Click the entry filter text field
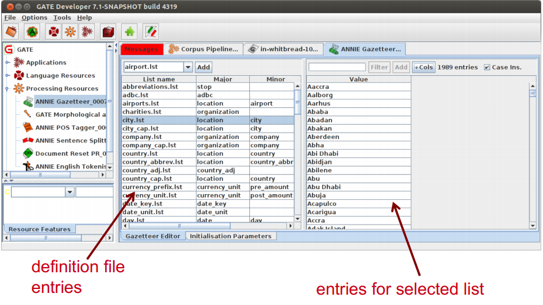This screenshot has height=305, width=543. [337, 67]
